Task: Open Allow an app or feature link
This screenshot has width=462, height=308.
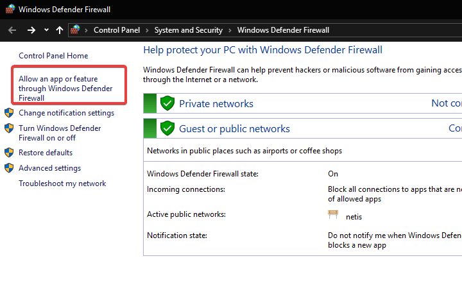Action: pos(65,89)
